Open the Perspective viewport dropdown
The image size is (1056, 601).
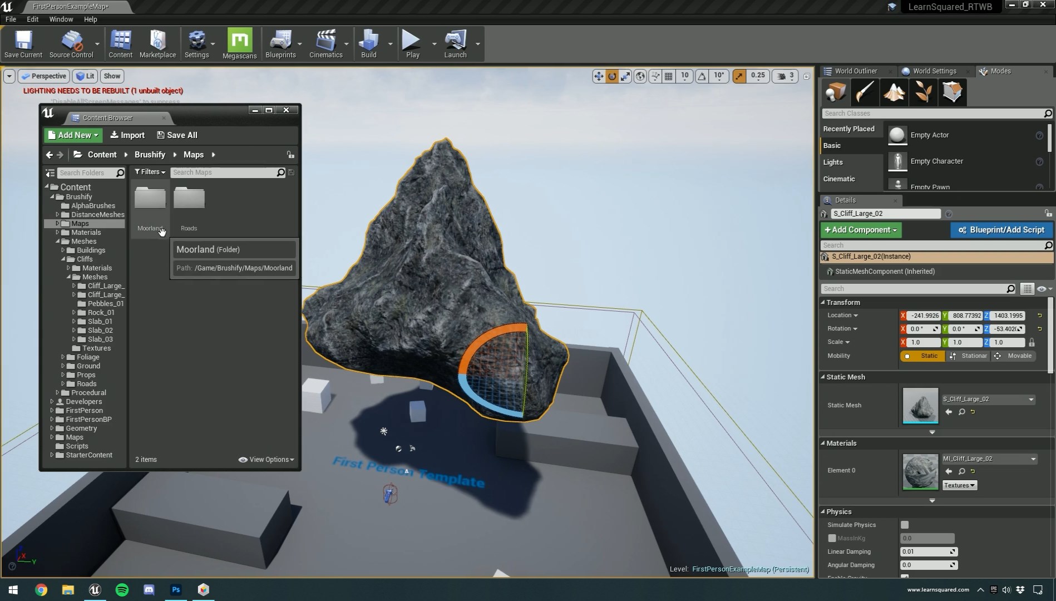43,76
